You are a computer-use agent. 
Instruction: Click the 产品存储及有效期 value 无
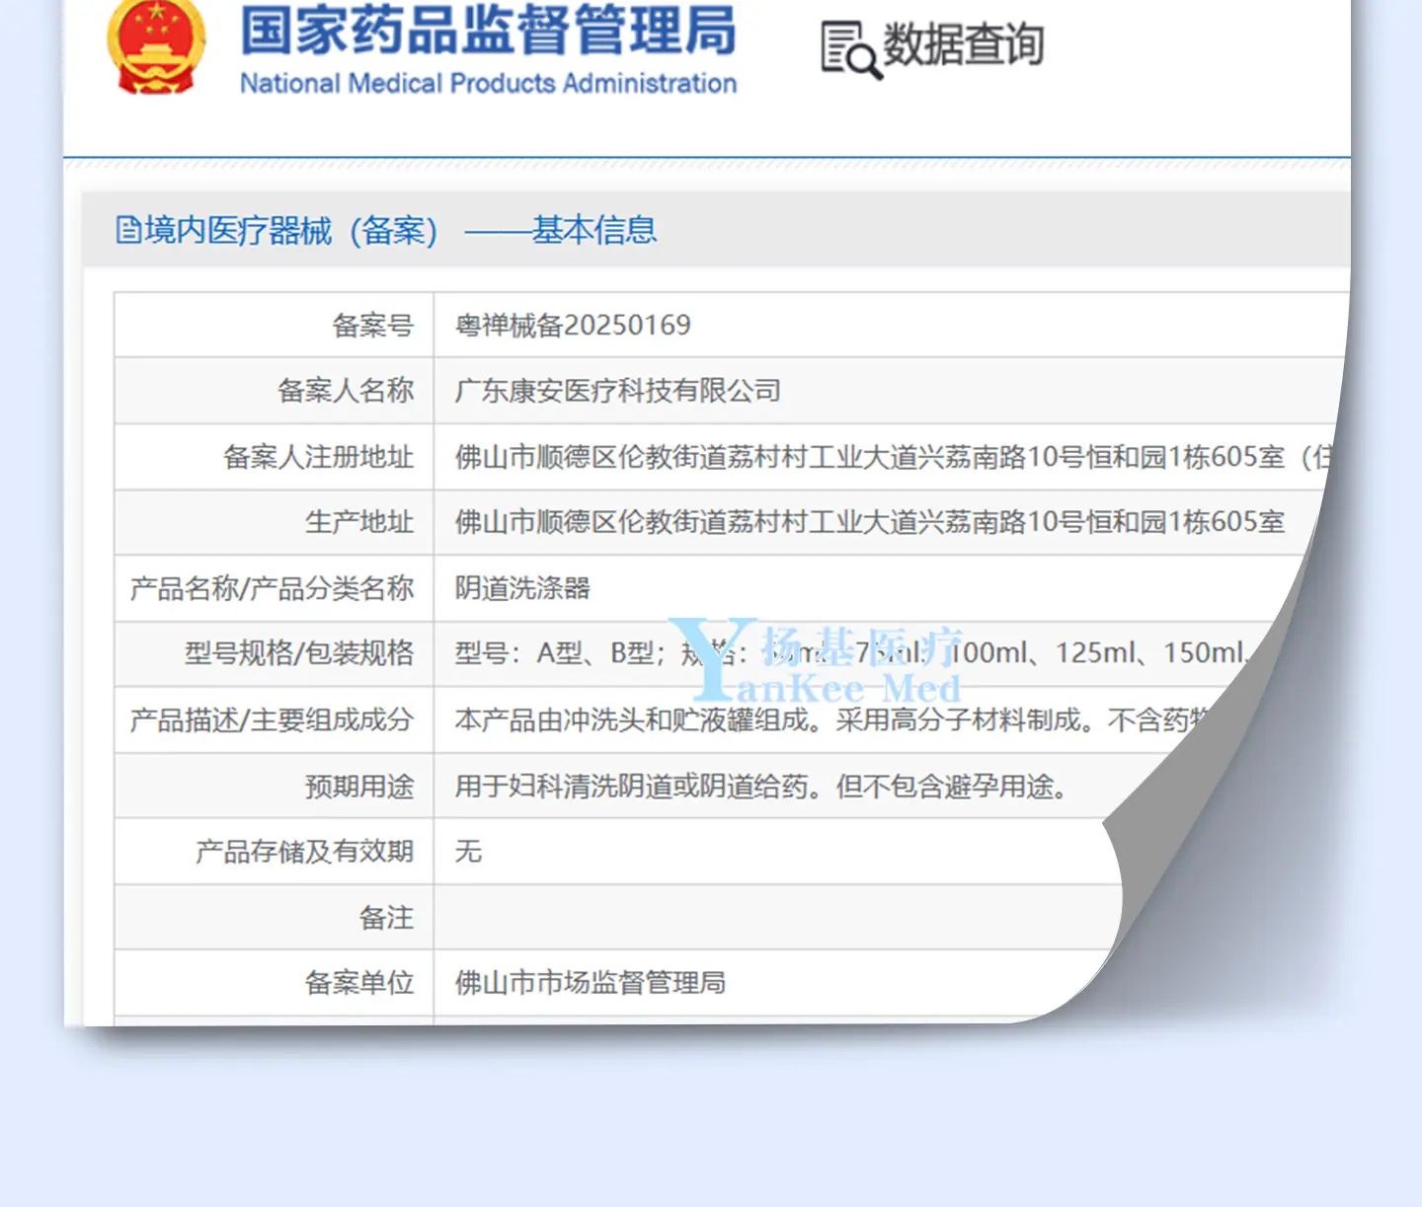point(468,851)
